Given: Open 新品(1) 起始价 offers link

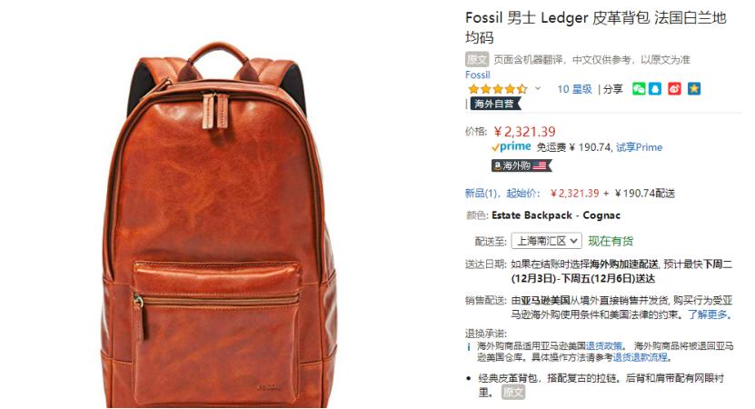Looking at the screenshot, I should click(x=502, y=194).
